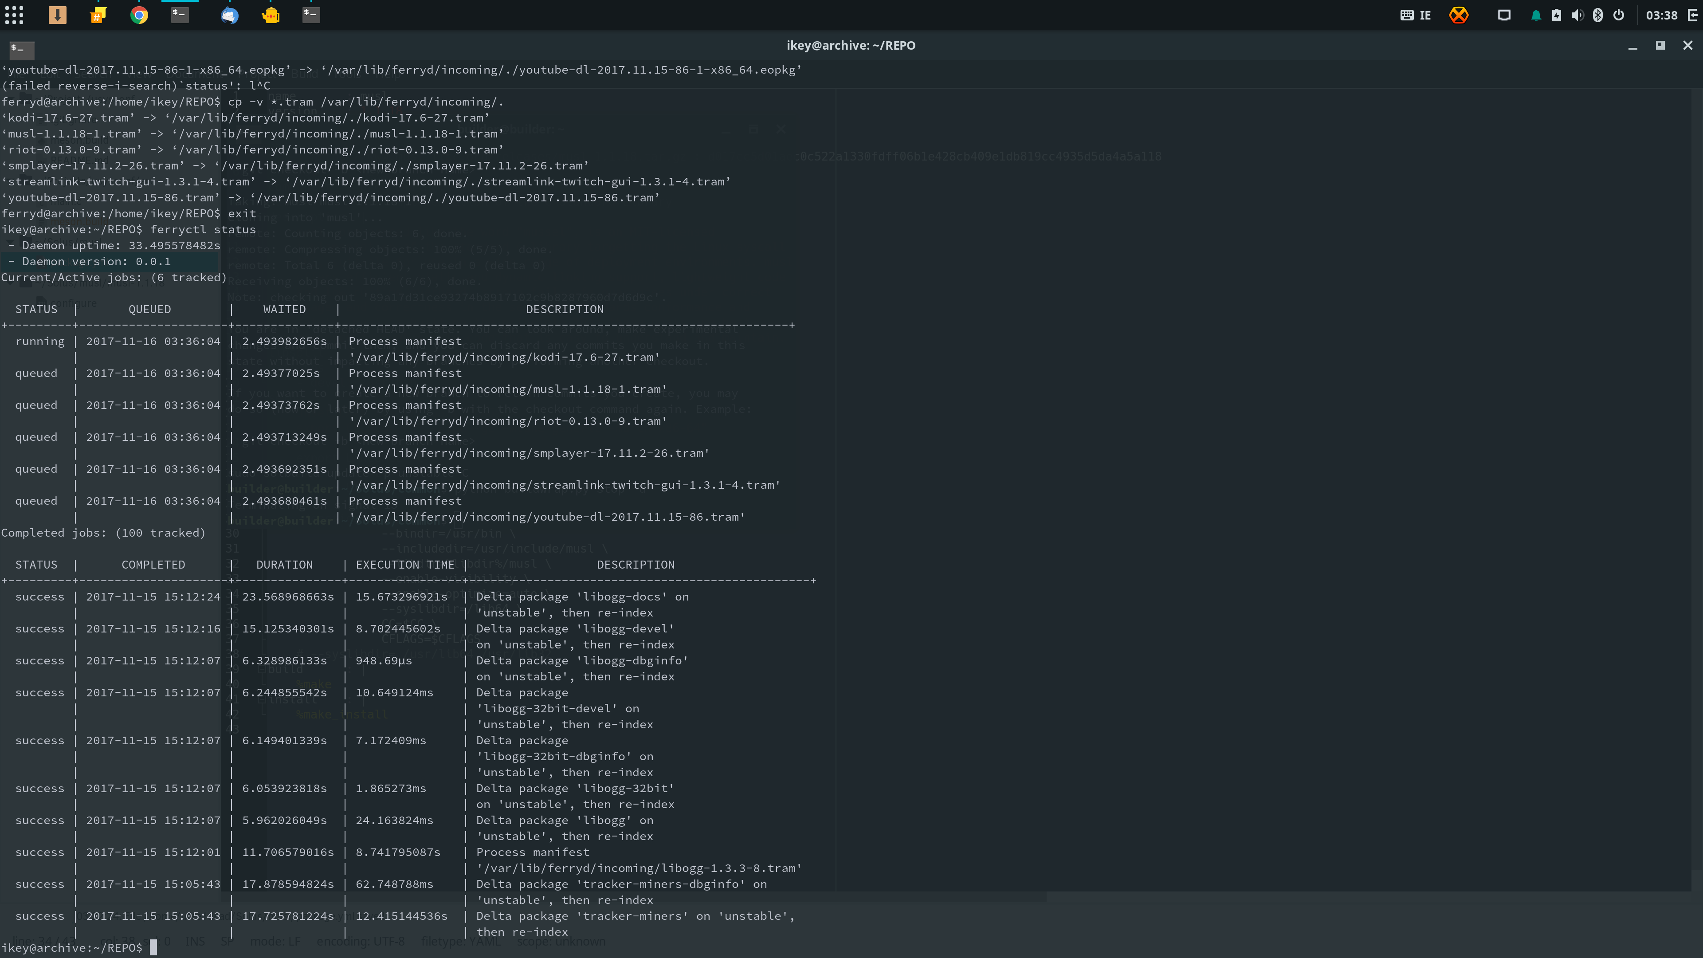Click the 'Daemon uptime: 33.495578482s' line
Screen dimensions: 1703x958
click(114, 245)
